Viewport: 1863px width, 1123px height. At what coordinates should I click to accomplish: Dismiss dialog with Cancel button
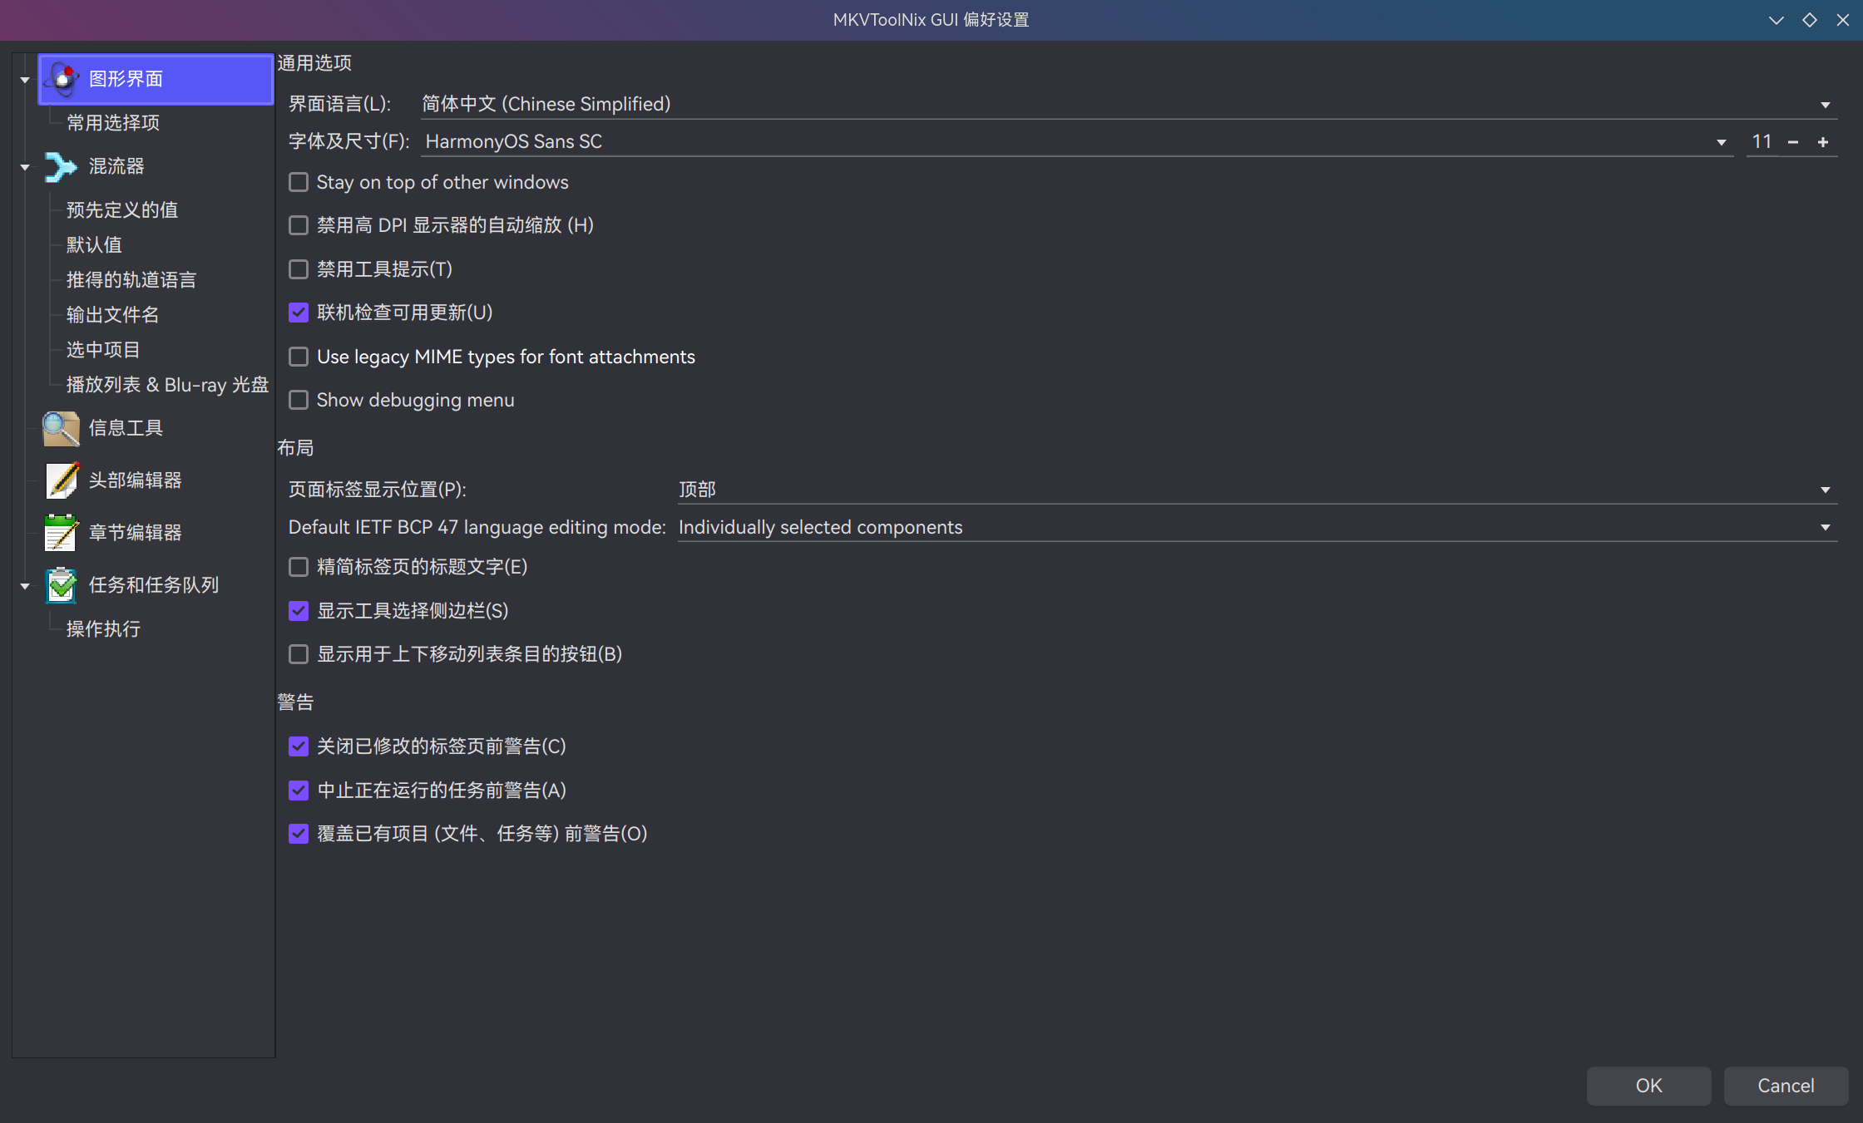[x=1785, y=1086]
